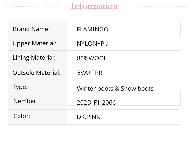Viewport: 188px width, 156px height.
Task: Click the 80%WOOL value
Action: (92, 58)
